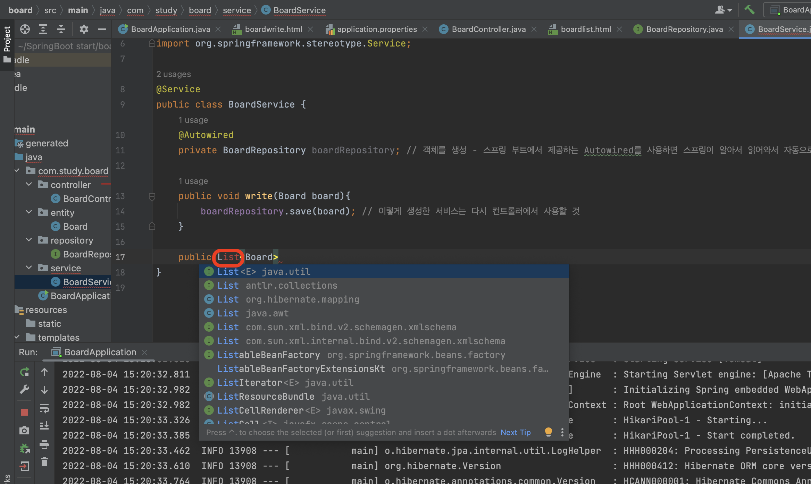The height and width of the screenshot is (484, 811).
Task: Hide the project tool window
Action: 102,29
